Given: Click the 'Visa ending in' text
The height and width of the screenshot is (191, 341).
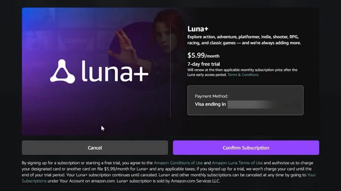Looking at the screenshot, I should 210,104.
